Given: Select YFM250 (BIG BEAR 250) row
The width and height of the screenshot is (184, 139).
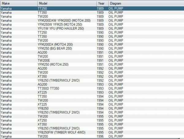Looking at the screenshot, I should (x=92, y=48).
